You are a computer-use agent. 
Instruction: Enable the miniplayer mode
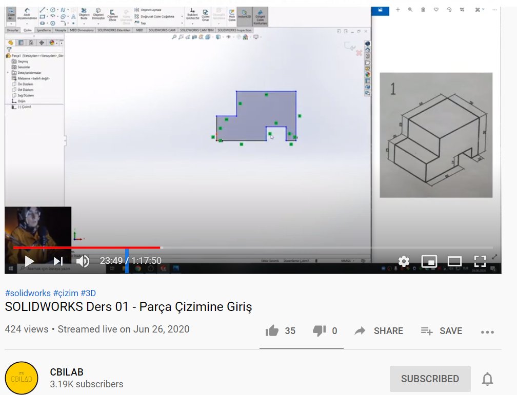pos(429,261)
